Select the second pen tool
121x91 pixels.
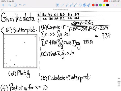click(71, 5)
